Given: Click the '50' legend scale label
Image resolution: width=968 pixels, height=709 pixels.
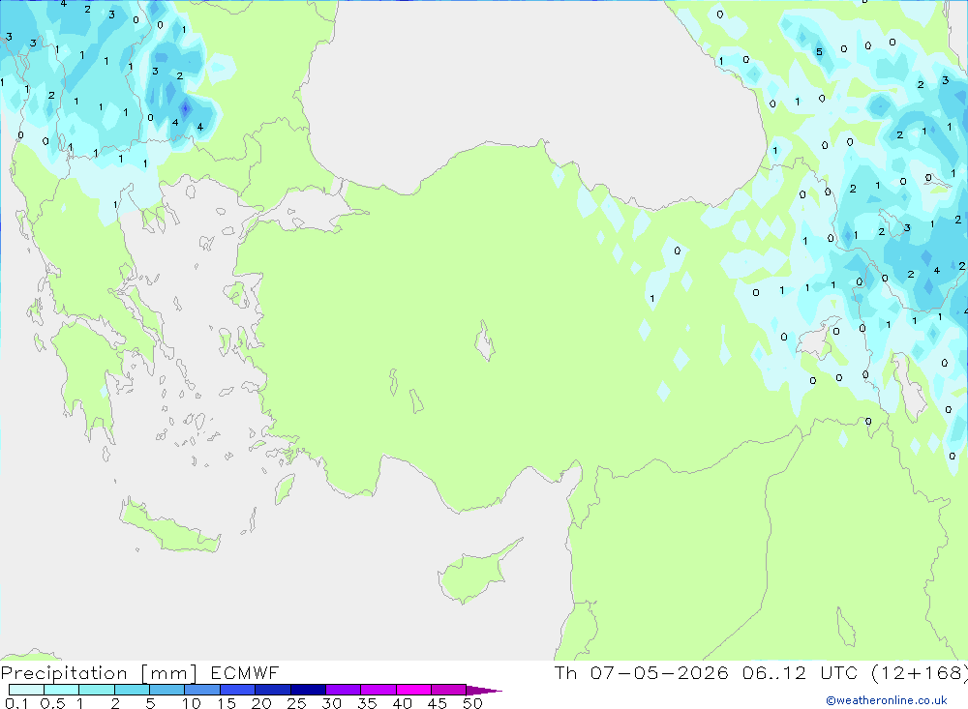Looking at the screenshot, I should click(x=472, y=703).
